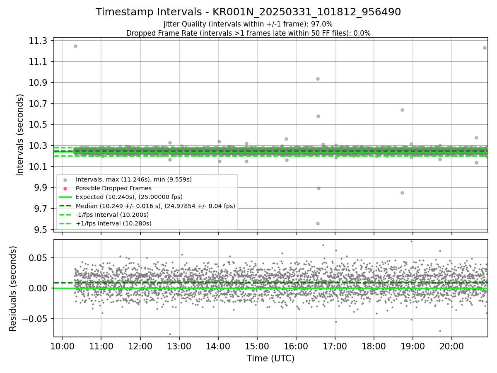Click the 10:00 time tick label

[62, 346]
